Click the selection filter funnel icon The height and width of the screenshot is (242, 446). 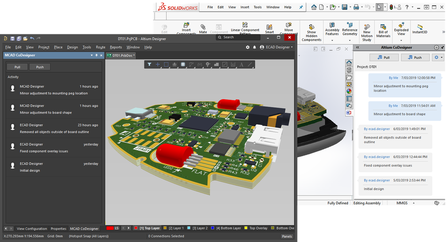coord(149,64)
